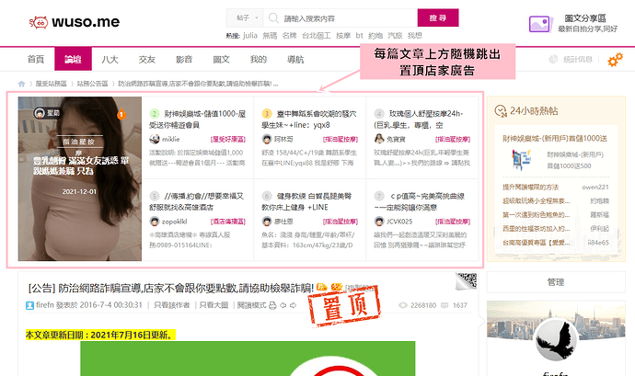Click the 兔寶寶 user avatar

point(379,139)
